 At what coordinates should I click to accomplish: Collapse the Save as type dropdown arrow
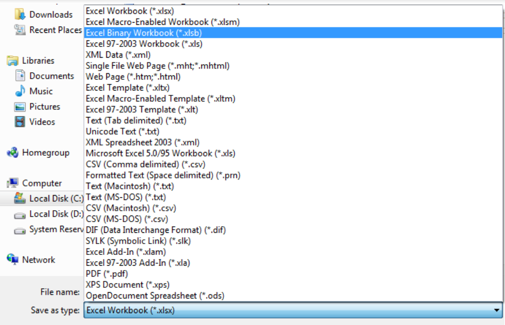tap(497, 310)
